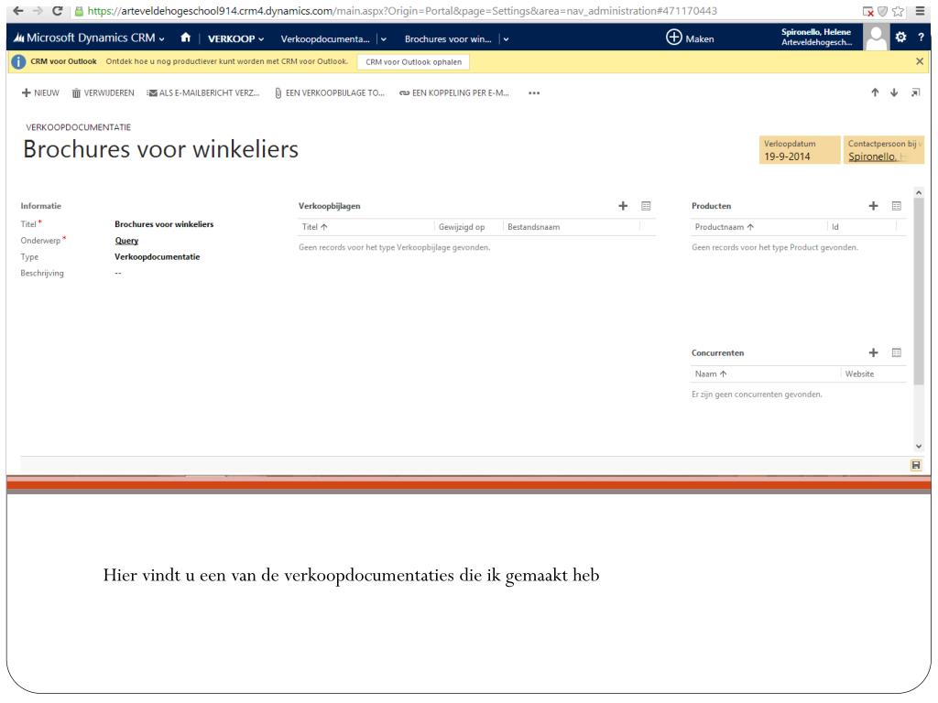Go to previous record with up arrow

click(875, 92)
